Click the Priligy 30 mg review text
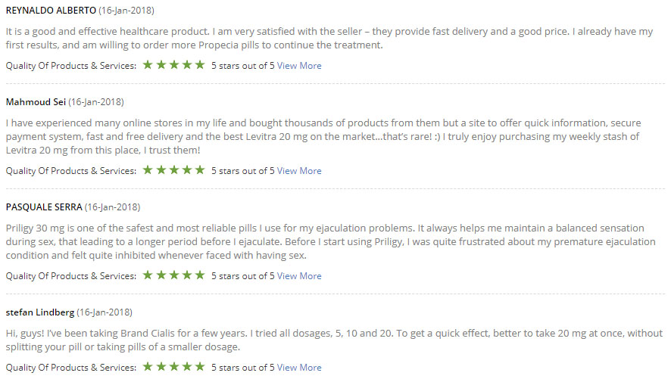The width and height of the screenshot is (671, 379). 330,242
